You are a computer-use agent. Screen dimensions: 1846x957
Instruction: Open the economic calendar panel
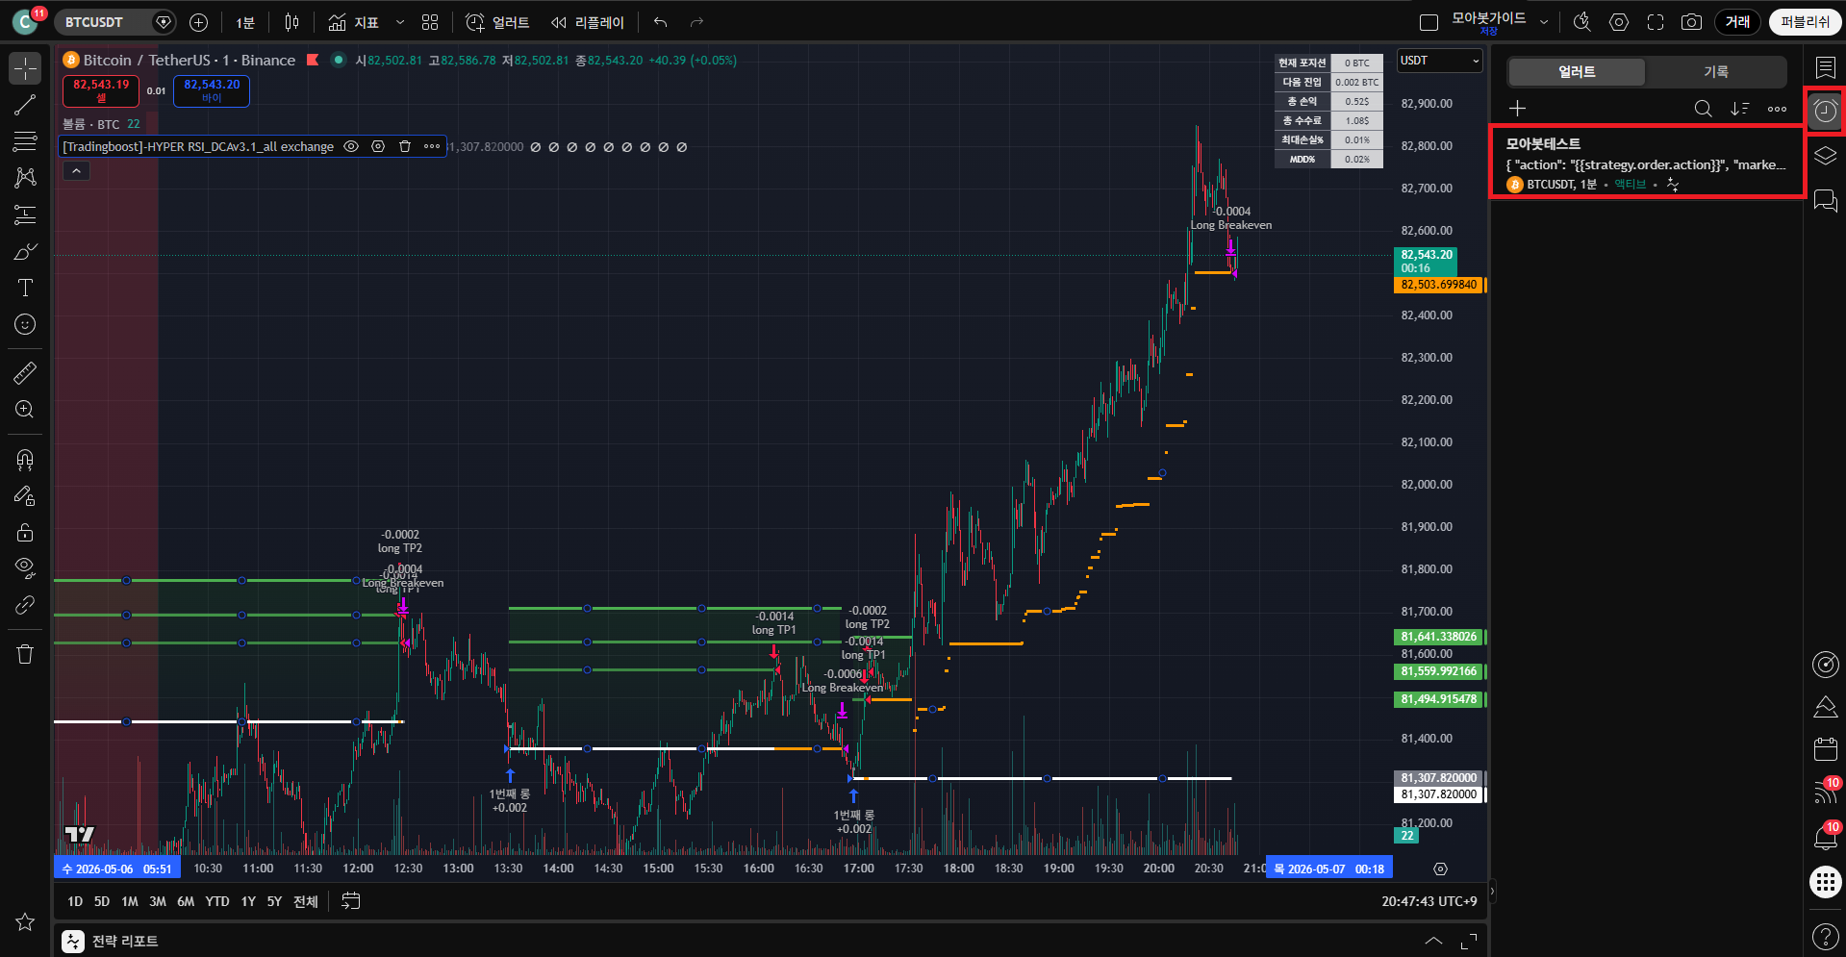[x=1825, y=748]
